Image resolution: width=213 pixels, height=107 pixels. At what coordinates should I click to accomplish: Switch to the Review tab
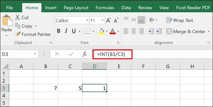click(145, 8)
